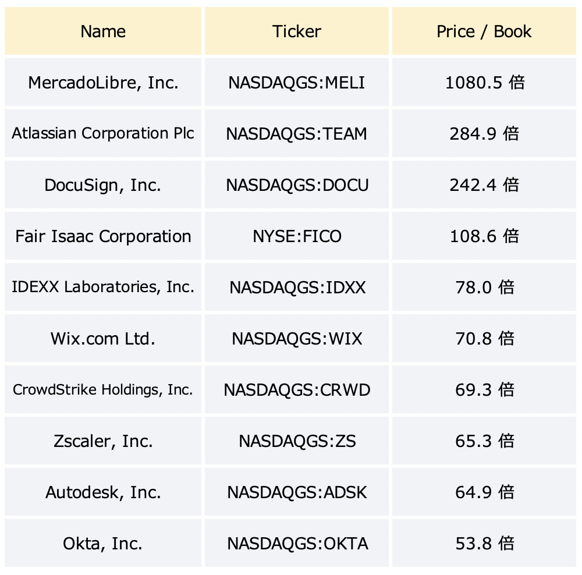This screenshot has width=582, height=575.
Task: Click the Ticker column header
Action: 297,31
